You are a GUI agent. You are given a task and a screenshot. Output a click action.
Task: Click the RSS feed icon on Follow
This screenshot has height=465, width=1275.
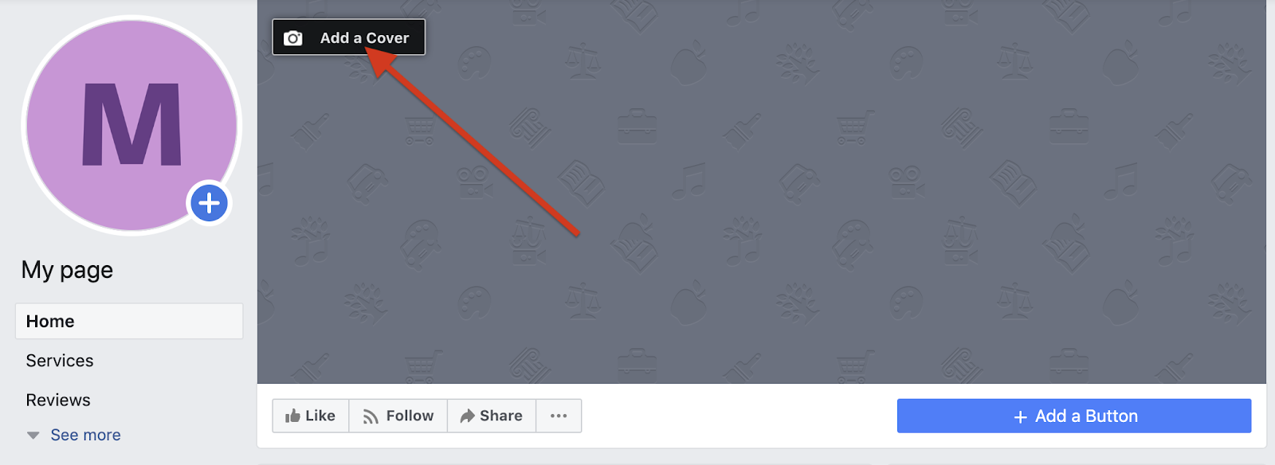pyautogui.click(x=371, y=416)
